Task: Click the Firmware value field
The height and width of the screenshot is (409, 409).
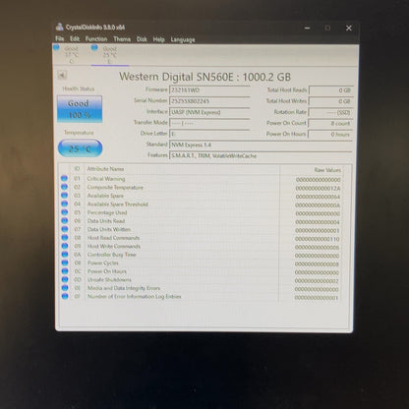Action: tap(209, 89)
